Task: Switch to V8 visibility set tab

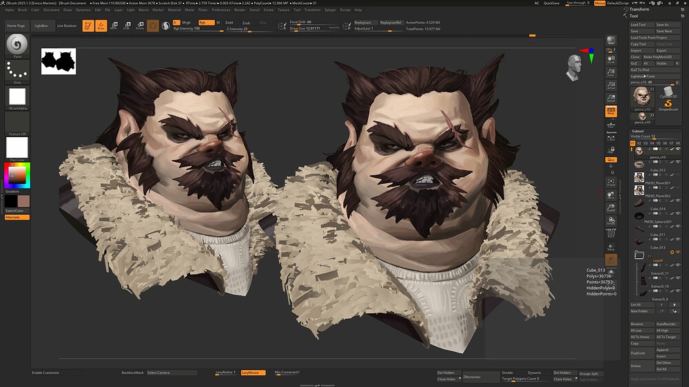Action: click(x=677, y=143)
